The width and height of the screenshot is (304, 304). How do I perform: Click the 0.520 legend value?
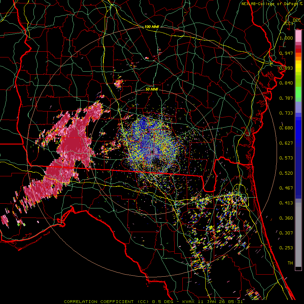[286, 173]
